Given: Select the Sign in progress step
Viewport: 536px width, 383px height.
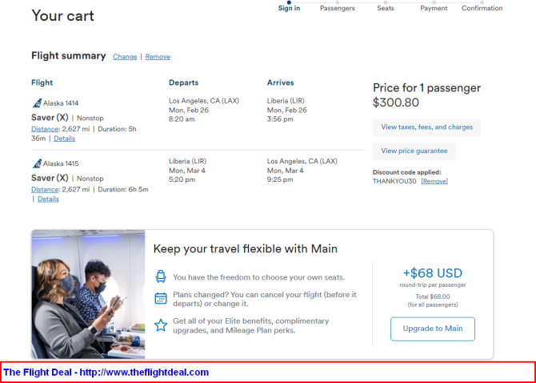Looking at the screenshot, I should click(289, 8).
